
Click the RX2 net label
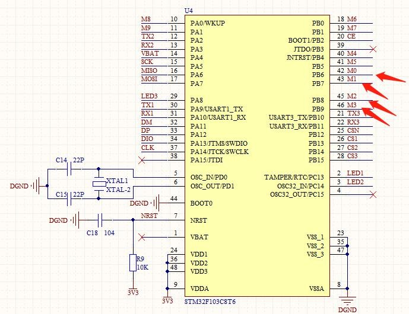pos(147,45)
